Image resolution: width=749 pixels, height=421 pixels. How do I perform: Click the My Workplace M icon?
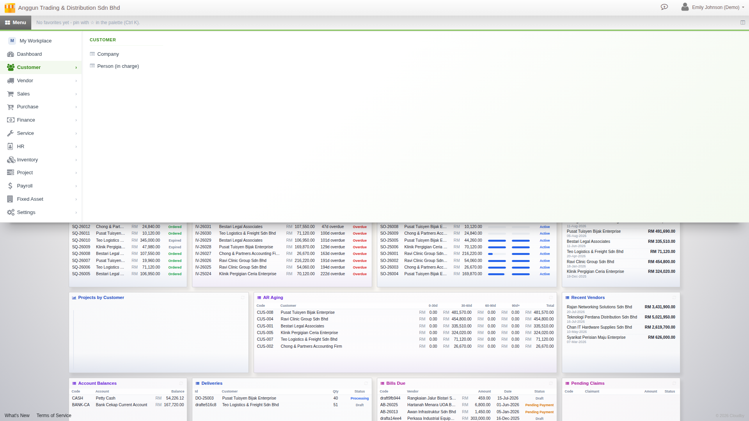point(12,41)
